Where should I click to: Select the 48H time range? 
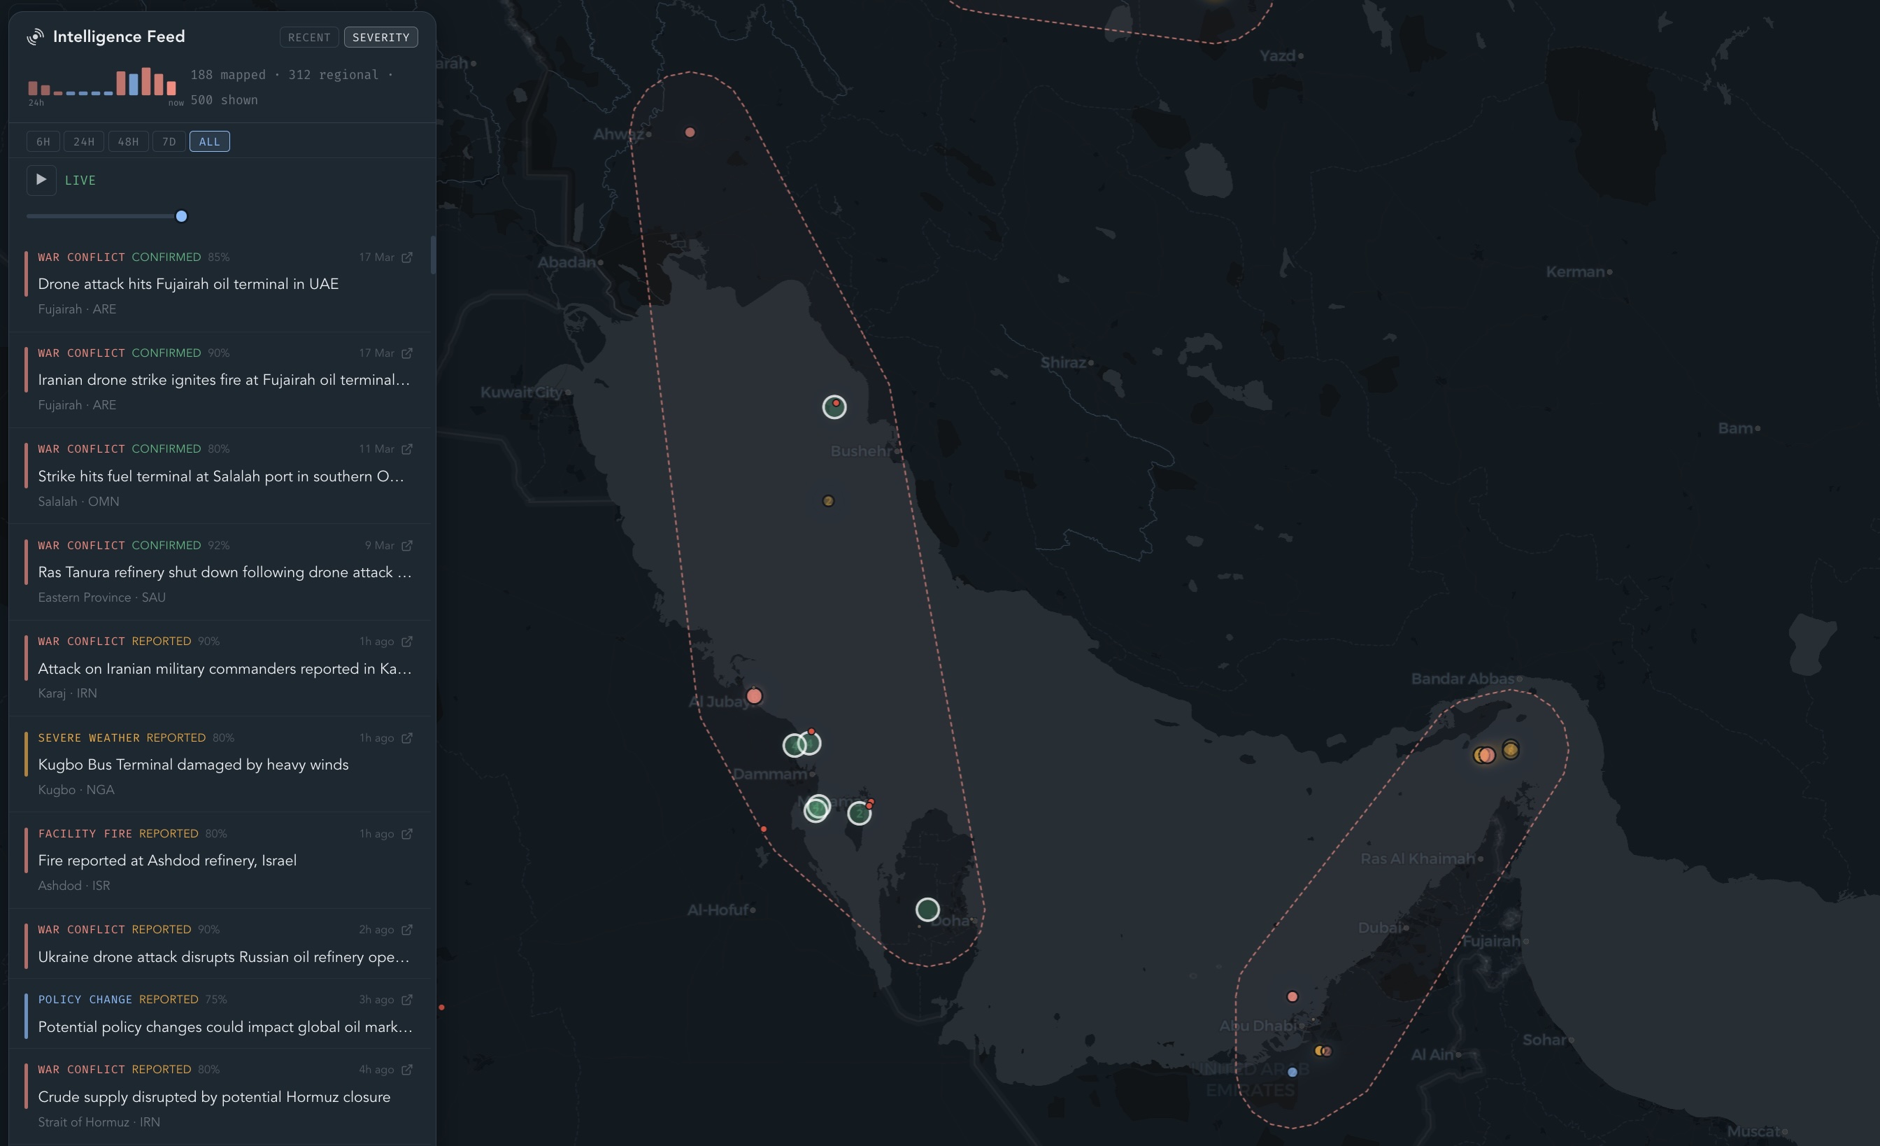pos(128,142)
